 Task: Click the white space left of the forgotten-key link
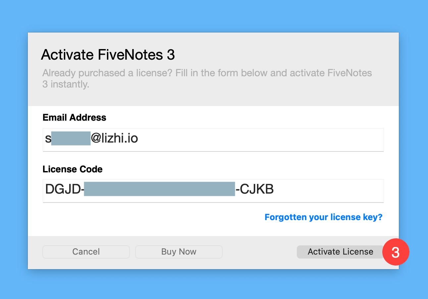tap(149, 217)
